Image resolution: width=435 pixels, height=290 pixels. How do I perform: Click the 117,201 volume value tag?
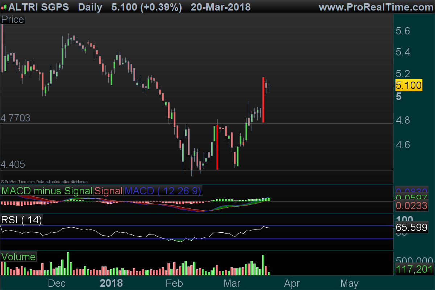pyautogui.click(x=414, y=269)
